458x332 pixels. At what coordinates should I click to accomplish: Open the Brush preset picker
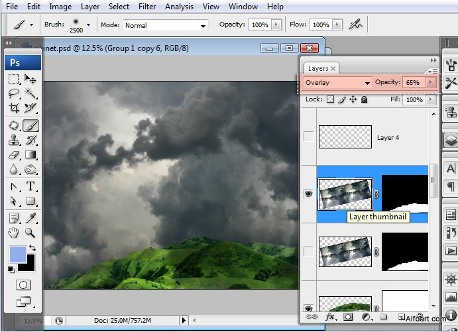(88, 25)
